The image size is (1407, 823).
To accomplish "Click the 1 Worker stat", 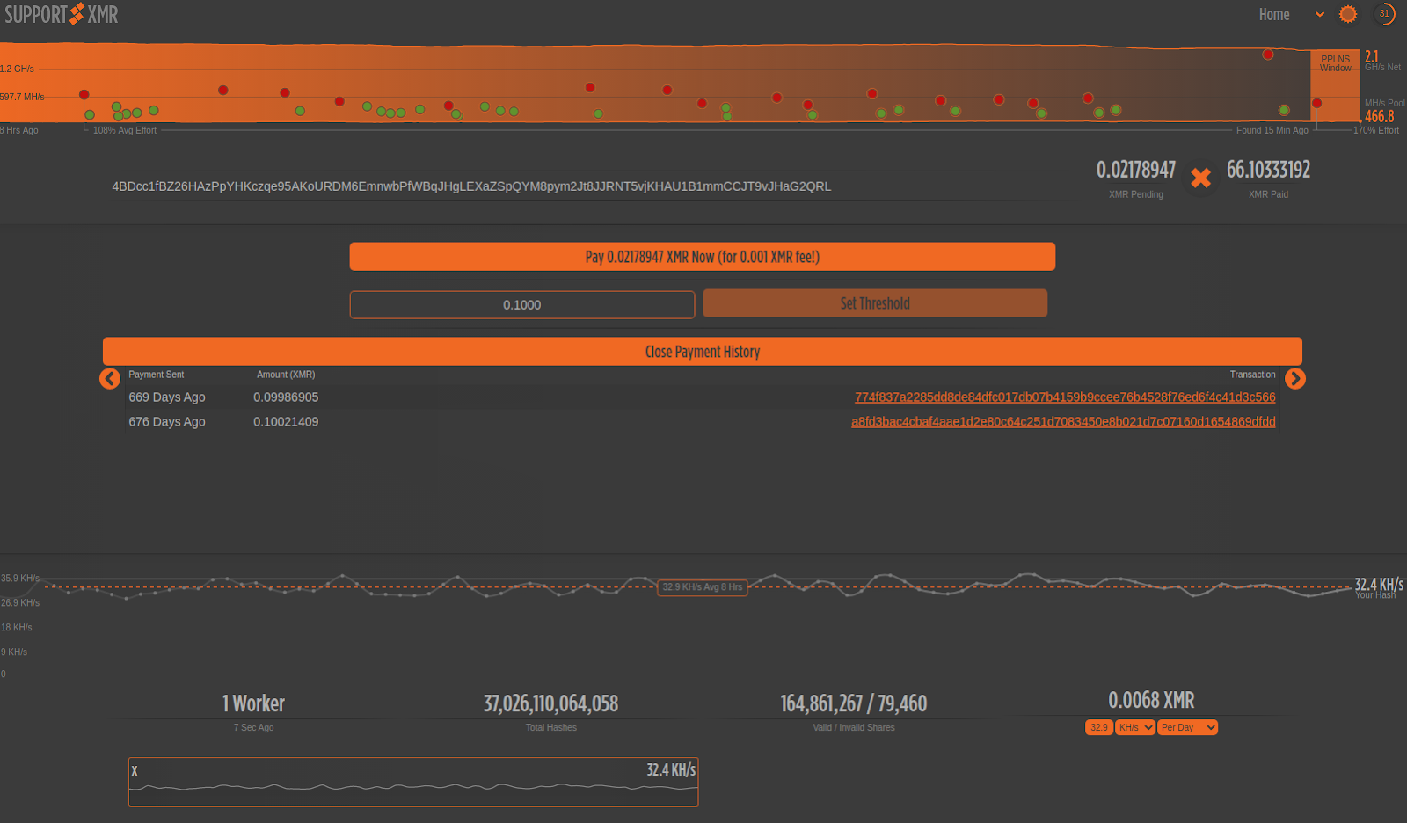I will pos(253,703).
